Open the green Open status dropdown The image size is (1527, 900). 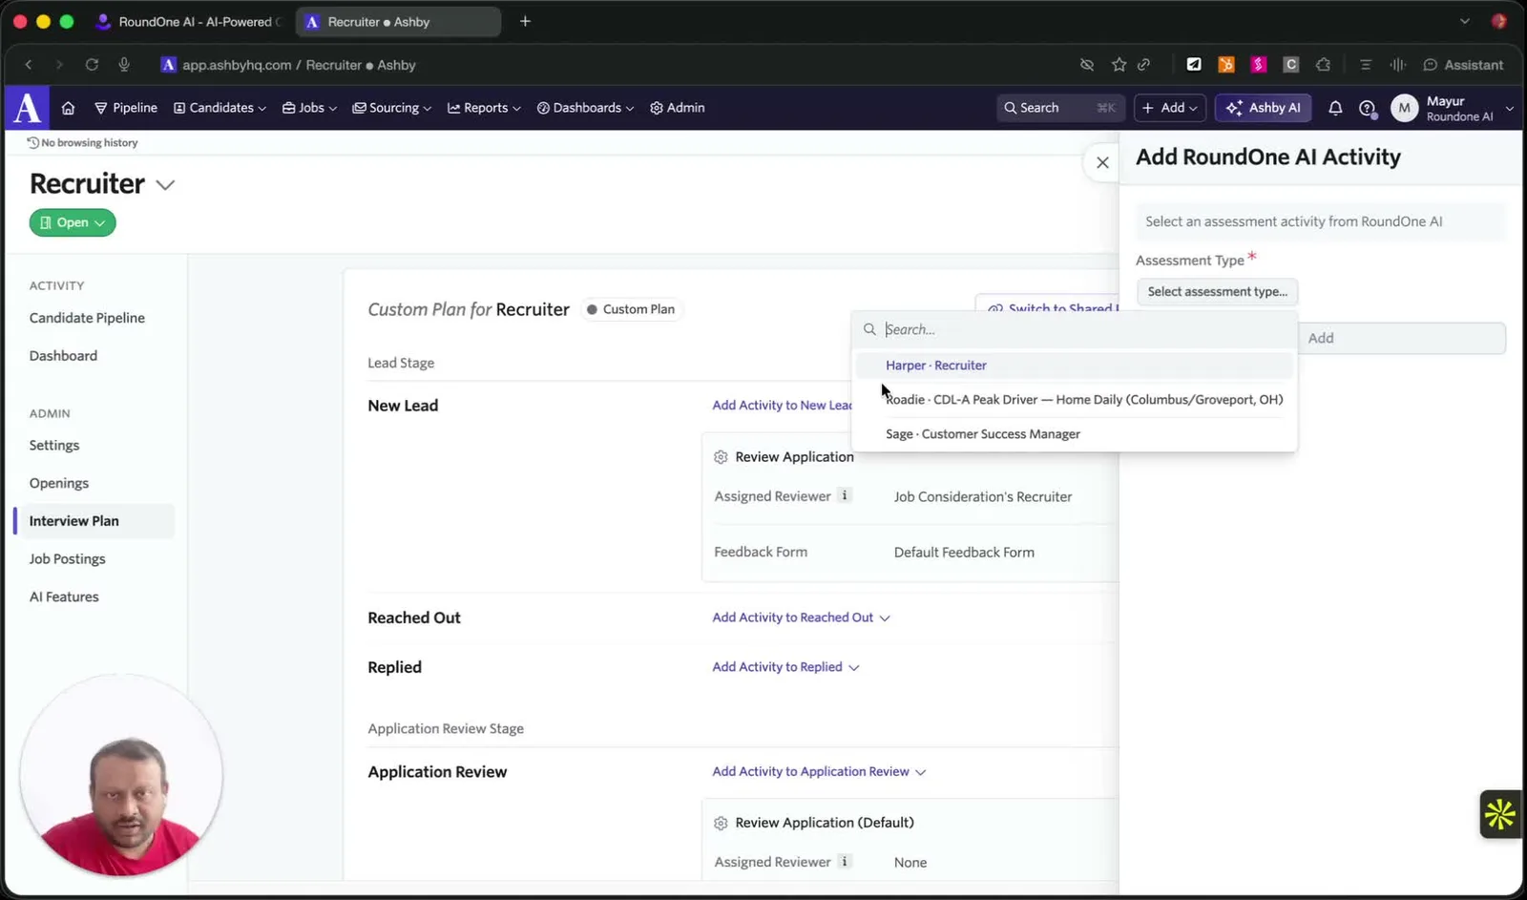coord(73,222)
